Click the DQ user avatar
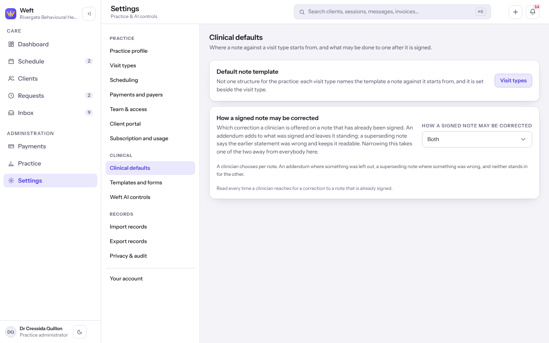549x343 pixels. 11,332
